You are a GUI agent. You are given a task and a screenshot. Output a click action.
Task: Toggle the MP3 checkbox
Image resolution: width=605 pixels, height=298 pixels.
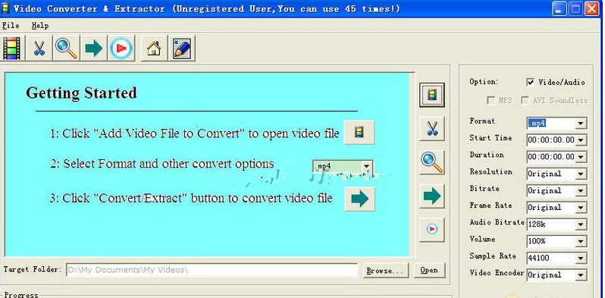[491, 100]
